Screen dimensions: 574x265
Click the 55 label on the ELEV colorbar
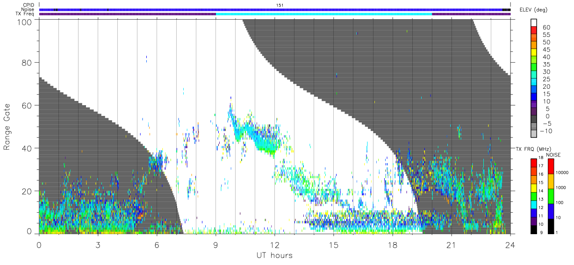(x=546, y=35)
